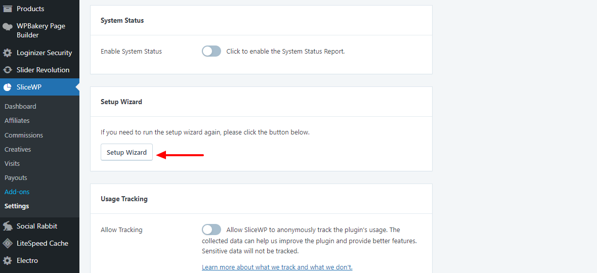Go to the Affiliates submenu page
The height and width of the screenshot is (273, 597).
pos(17,120)
